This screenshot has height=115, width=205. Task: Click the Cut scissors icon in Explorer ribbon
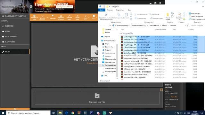point(131,14)
